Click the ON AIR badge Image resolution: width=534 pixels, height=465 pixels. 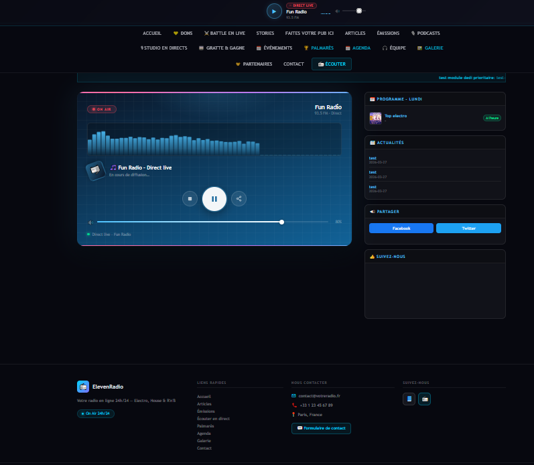tap(102, 109)
